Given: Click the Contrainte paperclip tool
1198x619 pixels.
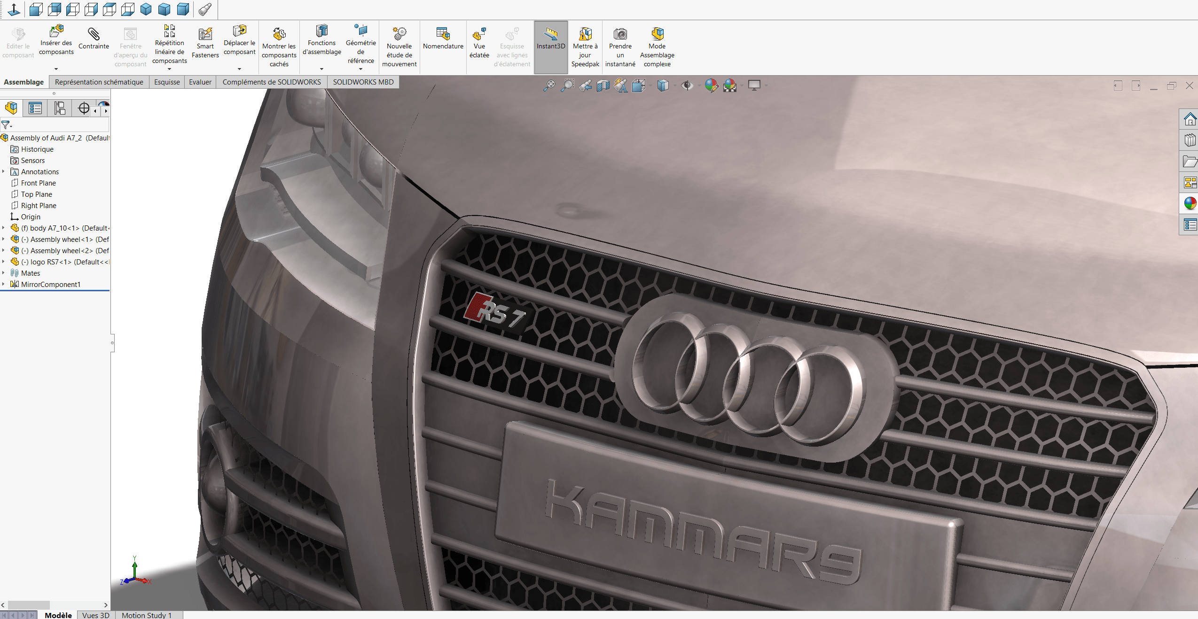Looking at the screenshot, I should click(94, 38).
